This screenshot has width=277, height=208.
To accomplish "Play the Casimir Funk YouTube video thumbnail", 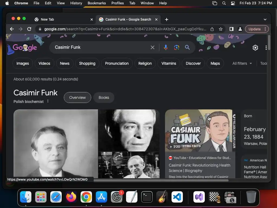I will [x=200, y=131].
